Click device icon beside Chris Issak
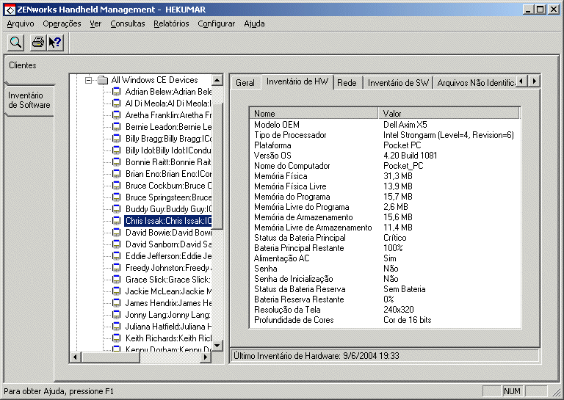 [x=116, y=221]
